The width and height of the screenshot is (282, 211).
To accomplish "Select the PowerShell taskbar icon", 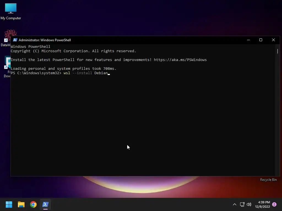I will click(x=45, y=204).
